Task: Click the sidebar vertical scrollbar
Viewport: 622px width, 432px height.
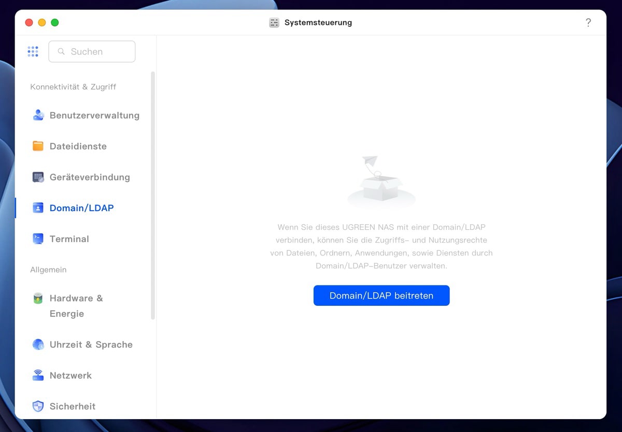Action: pos(153,196)
